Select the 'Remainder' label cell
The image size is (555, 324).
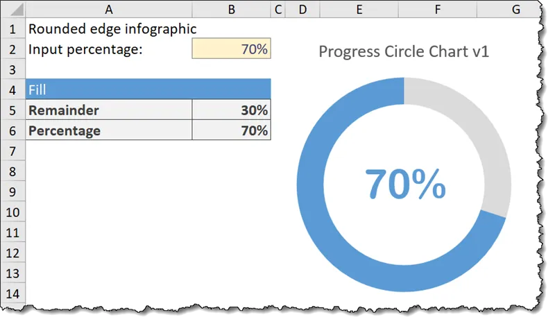pyautogui.click(x=108, y=110)
